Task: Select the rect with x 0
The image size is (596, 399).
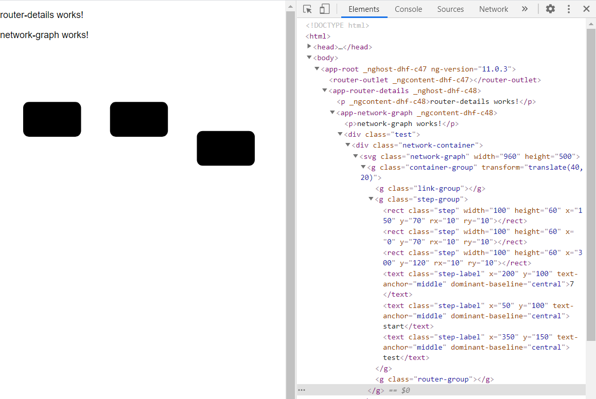Action: point(479,237)
